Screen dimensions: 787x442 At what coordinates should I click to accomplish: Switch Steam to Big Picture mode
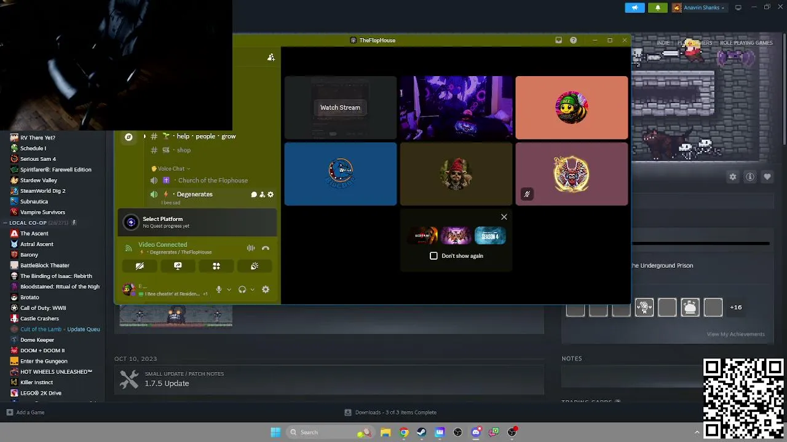(x=738, y=7)
